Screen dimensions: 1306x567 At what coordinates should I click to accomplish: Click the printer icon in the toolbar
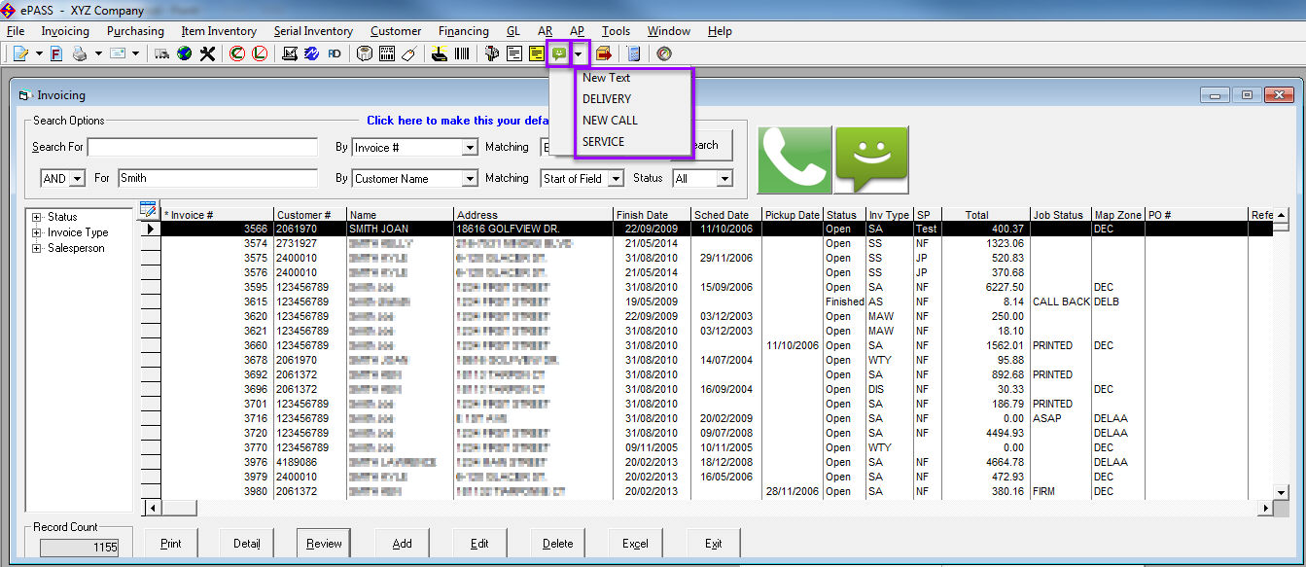[x=80, y=53]
